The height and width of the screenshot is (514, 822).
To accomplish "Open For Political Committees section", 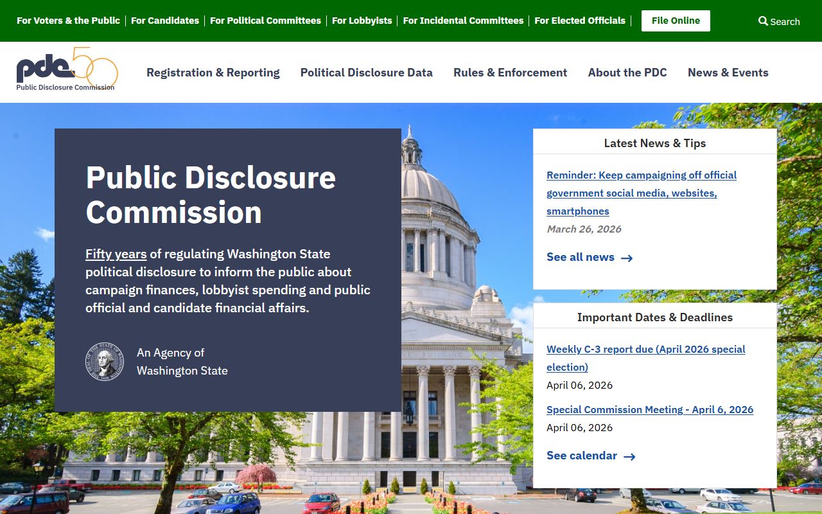I will [265, 21].
